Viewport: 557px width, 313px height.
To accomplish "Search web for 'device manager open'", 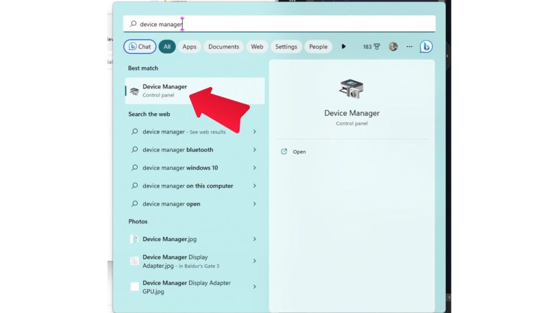I will click(194, 204).
